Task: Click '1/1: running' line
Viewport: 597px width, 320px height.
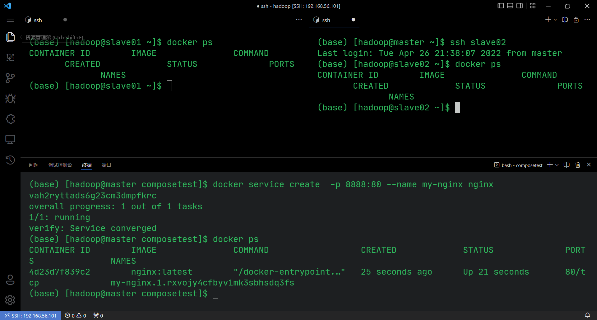Action: 59,217
